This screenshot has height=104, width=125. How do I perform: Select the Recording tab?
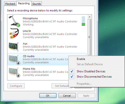(24, 3)
